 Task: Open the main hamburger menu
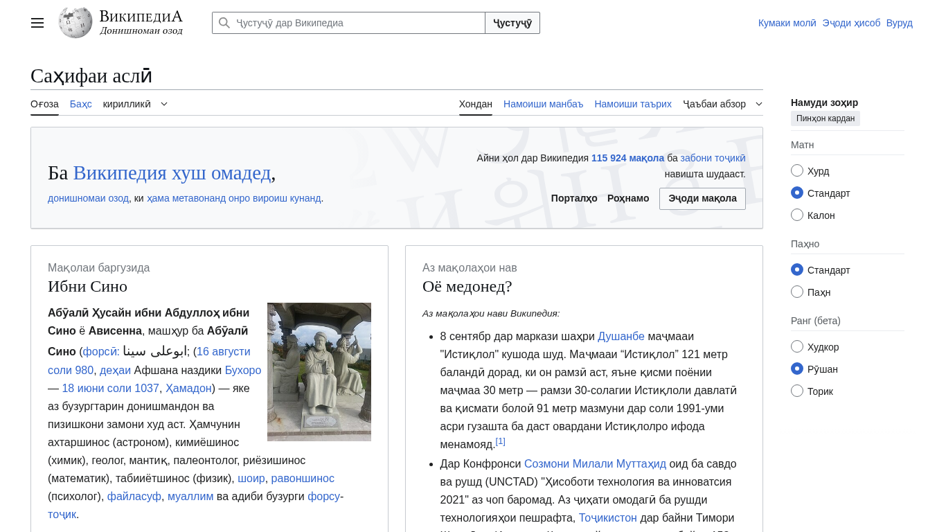coord(37,23)
